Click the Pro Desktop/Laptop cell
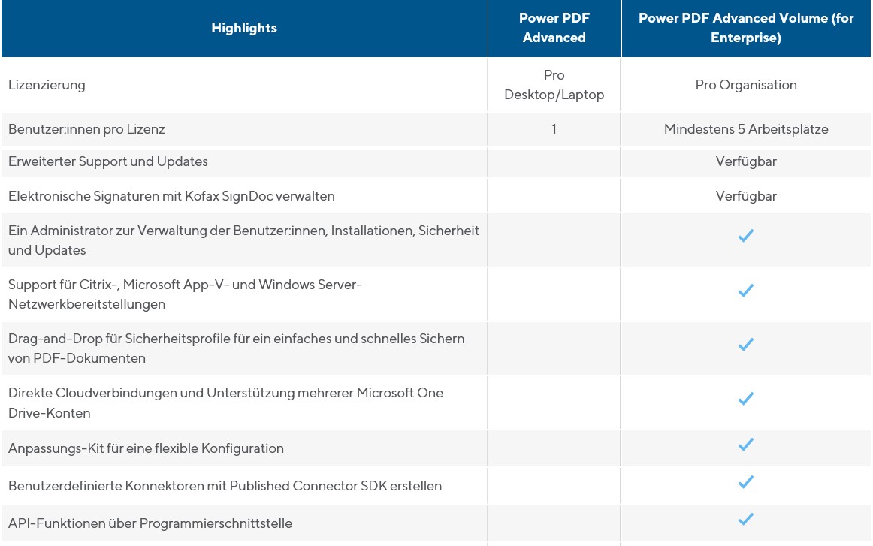This screenshot has height=546, width=873. (x=554, y=85)
